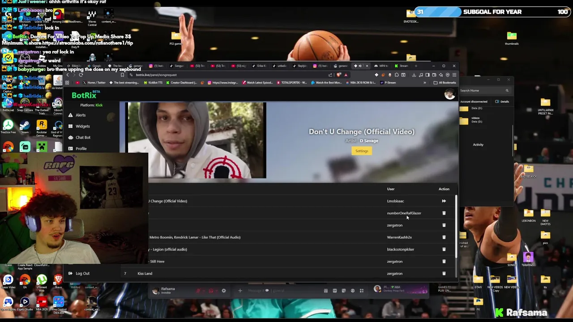Screen dimensions: 573x322
Task: Open uTorrent Web desktop shortcut
Action: click(42, 282)
